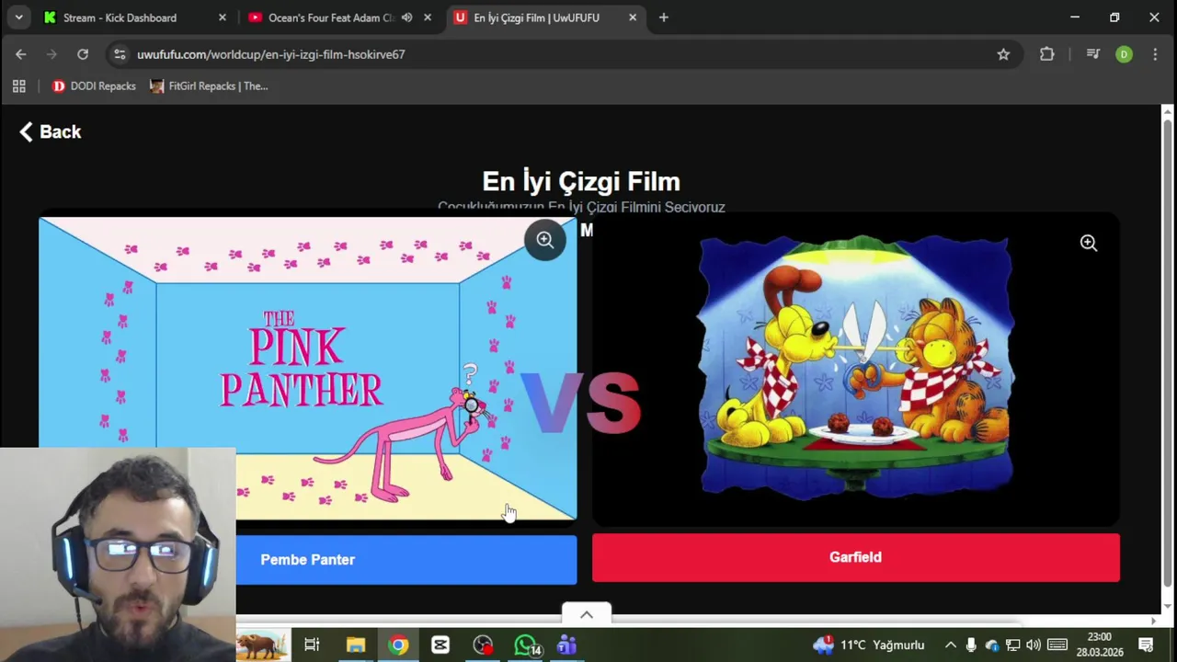View site information icon in address bar

[x=120, y=54]
